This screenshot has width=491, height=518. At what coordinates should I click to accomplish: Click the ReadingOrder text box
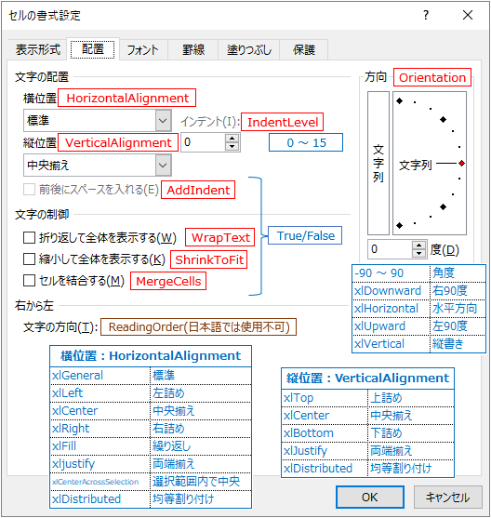point(199,327)
